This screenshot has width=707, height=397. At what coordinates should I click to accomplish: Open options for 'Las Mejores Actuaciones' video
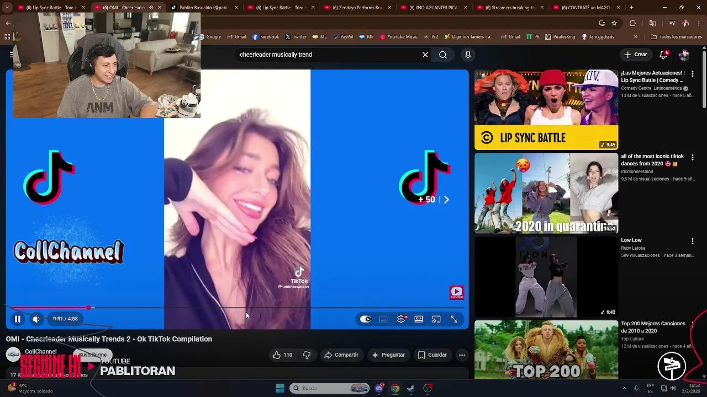point(692,74)
